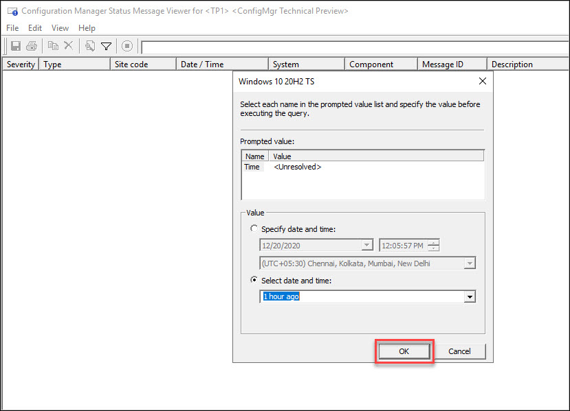Sort by the Site code column header

(x=143, y=64)
